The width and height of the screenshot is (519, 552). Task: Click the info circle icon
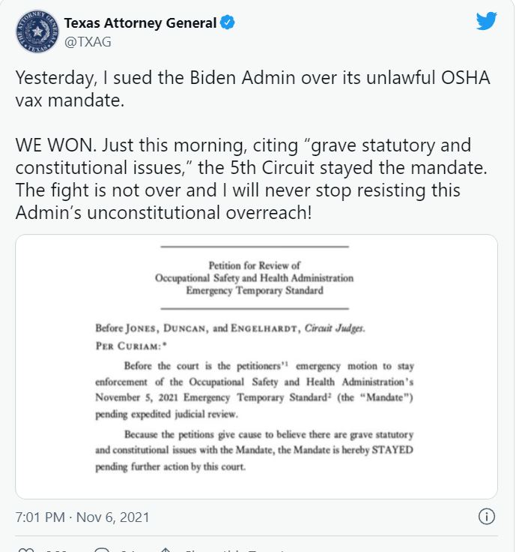pos(486,517)
